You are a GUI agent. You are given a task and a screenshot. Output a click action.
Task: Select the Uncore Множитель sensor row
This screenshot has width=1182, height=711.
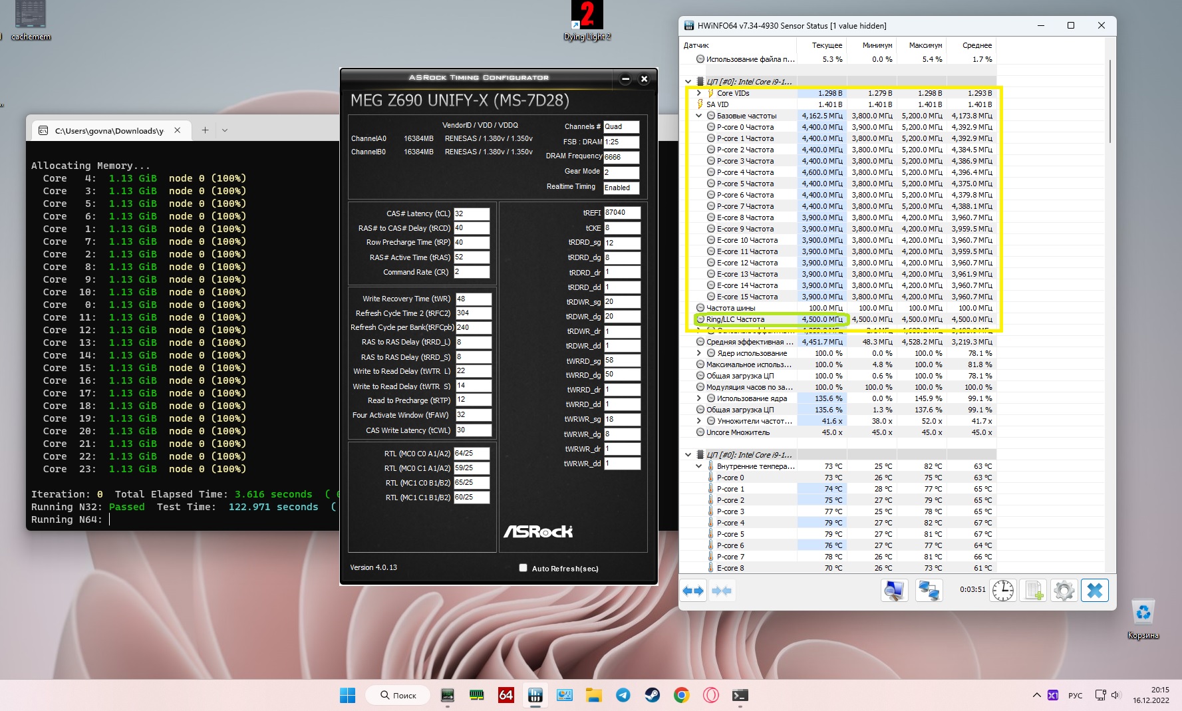click(x=838, y=432)
